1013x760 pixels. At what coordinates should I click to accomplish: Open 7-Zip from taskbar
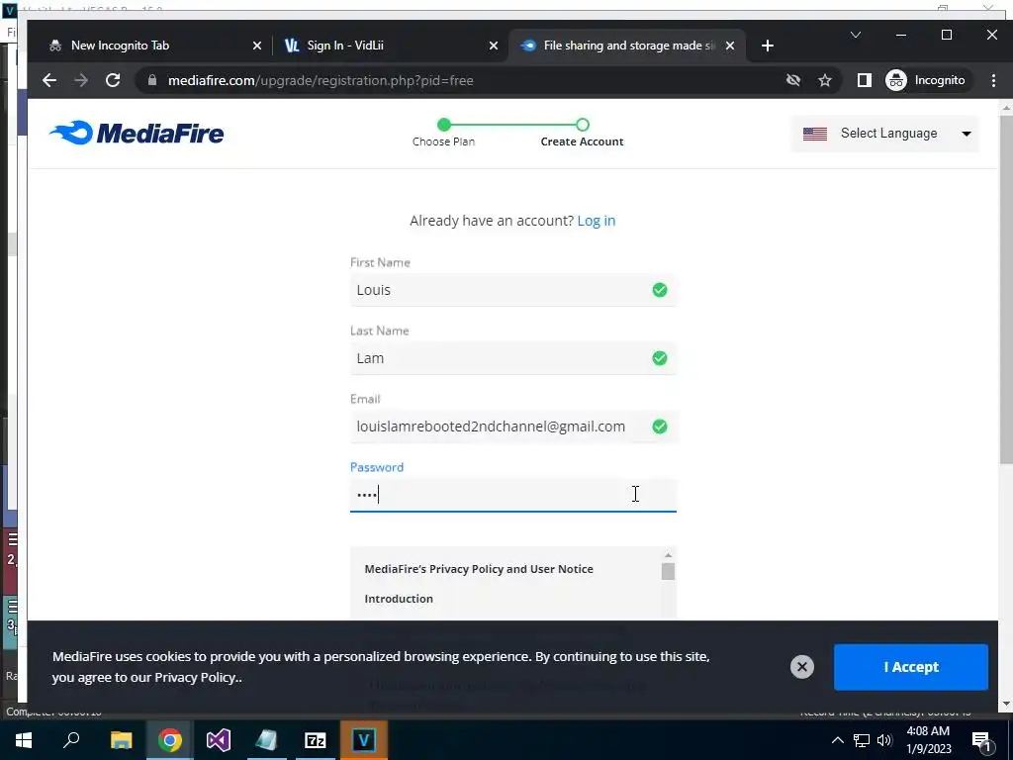316,740
